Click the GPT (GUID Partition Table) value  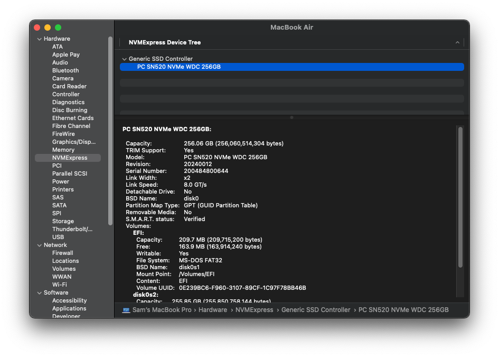point(221,206)
